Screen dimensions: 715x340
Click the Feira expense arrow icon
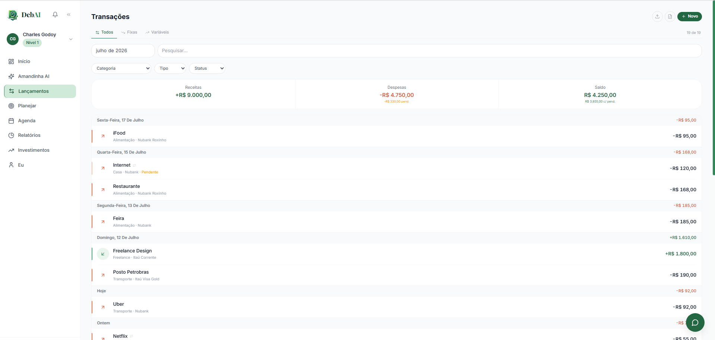point(103,222)
